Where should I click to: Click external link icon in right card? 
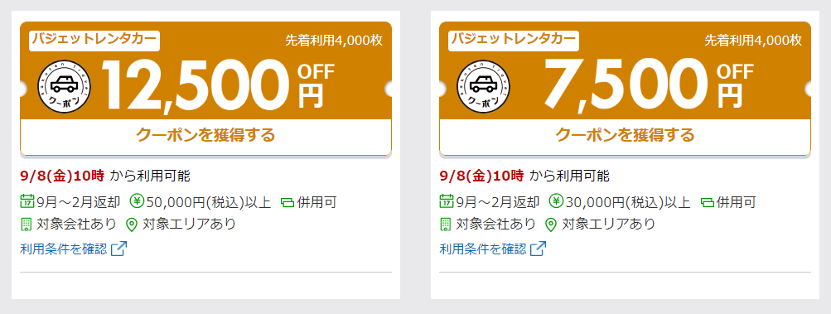(x=539, y=249)
